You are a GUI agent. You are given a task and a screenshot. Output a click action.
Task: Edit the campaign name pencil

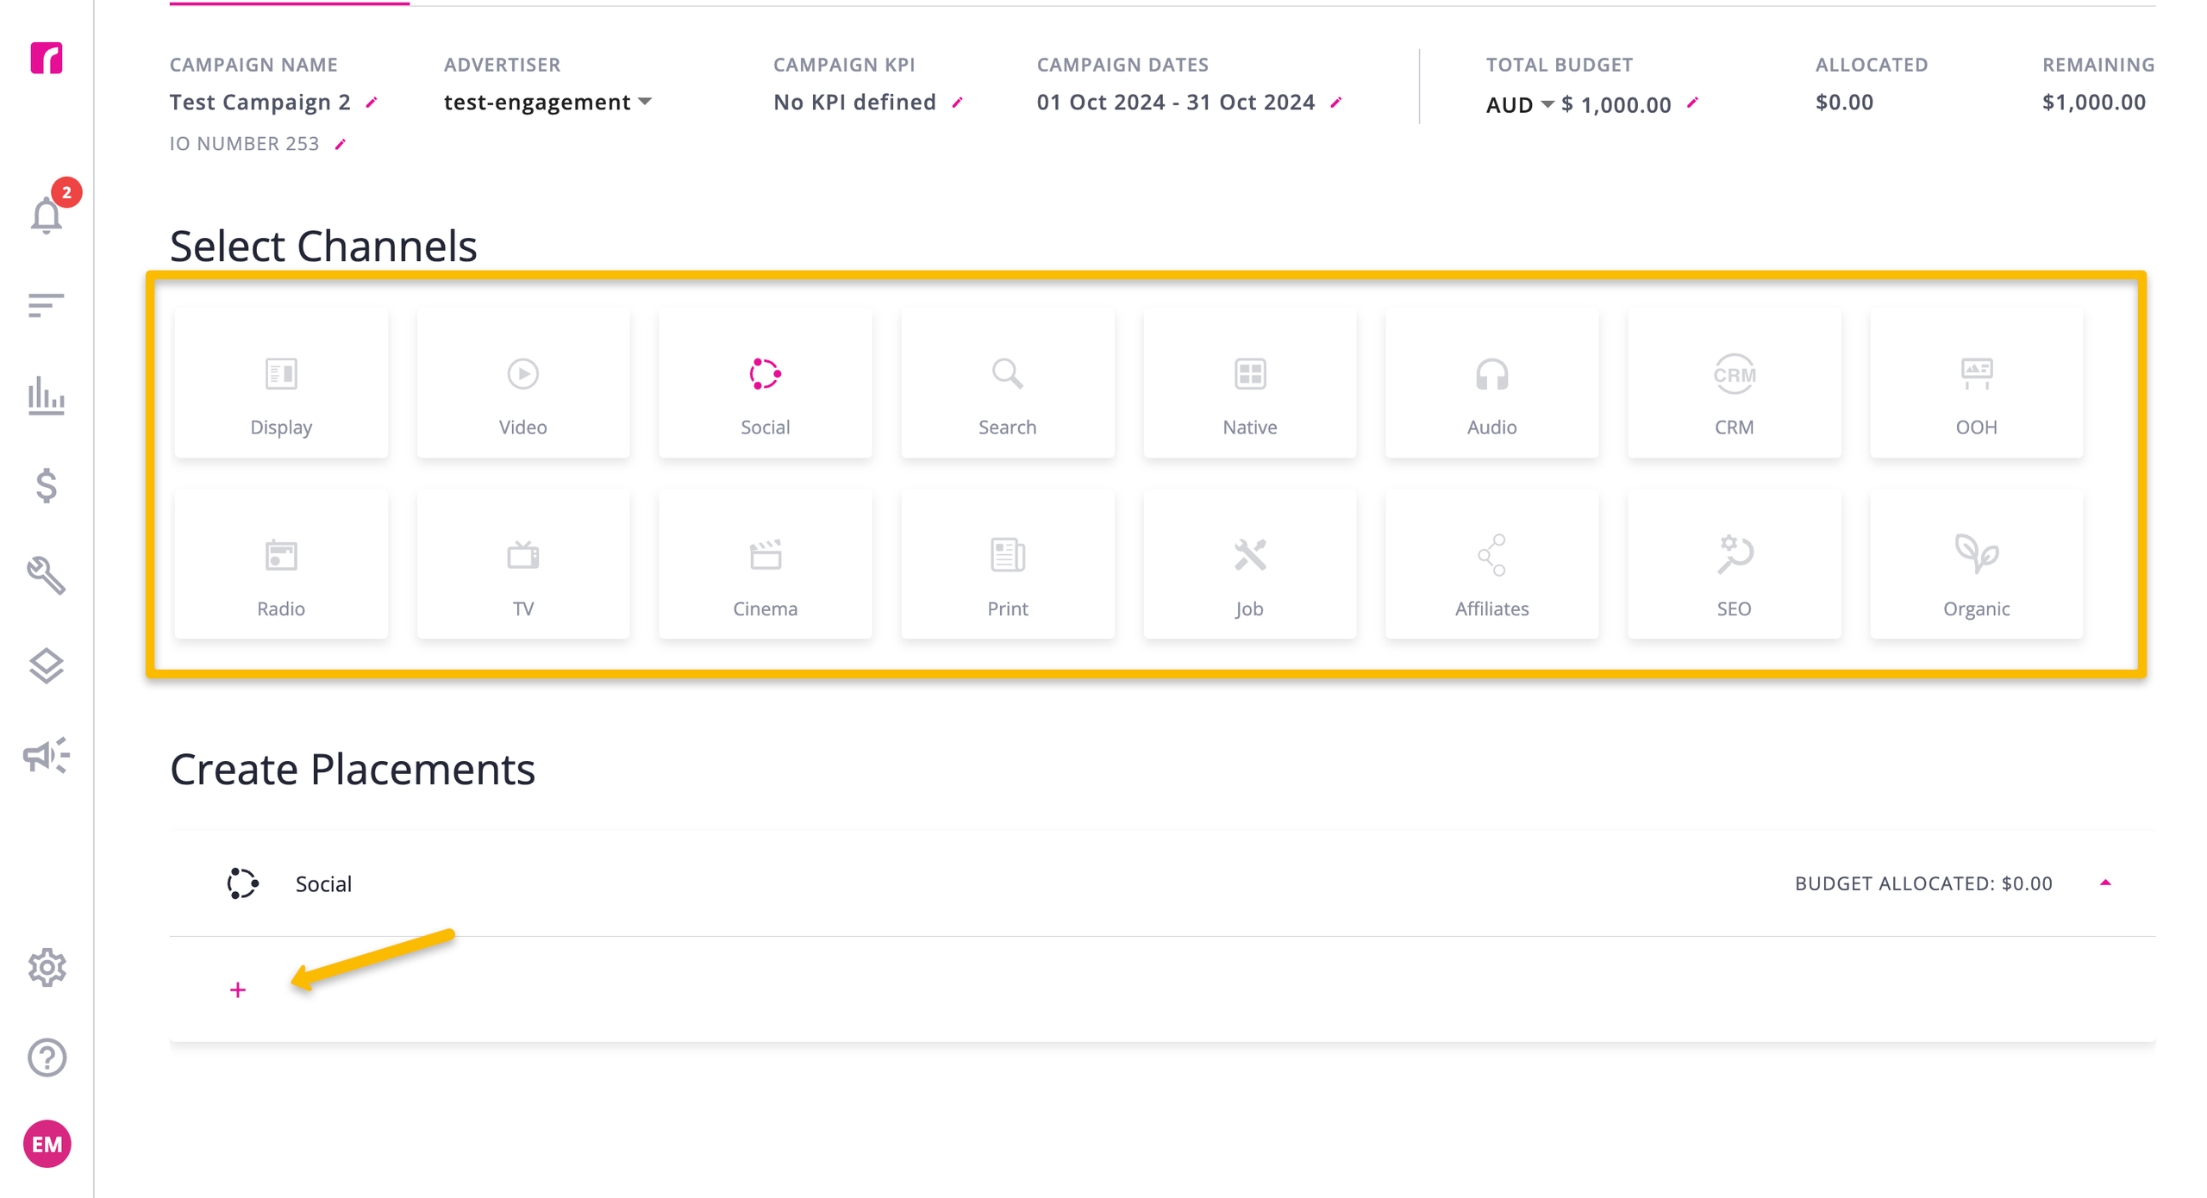click(x=372, y=103)
